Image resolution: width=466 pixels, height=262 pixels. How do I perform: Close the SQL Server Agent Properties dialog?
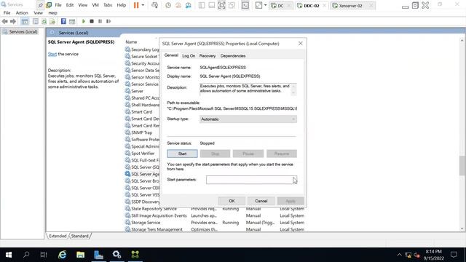(301, 44)
